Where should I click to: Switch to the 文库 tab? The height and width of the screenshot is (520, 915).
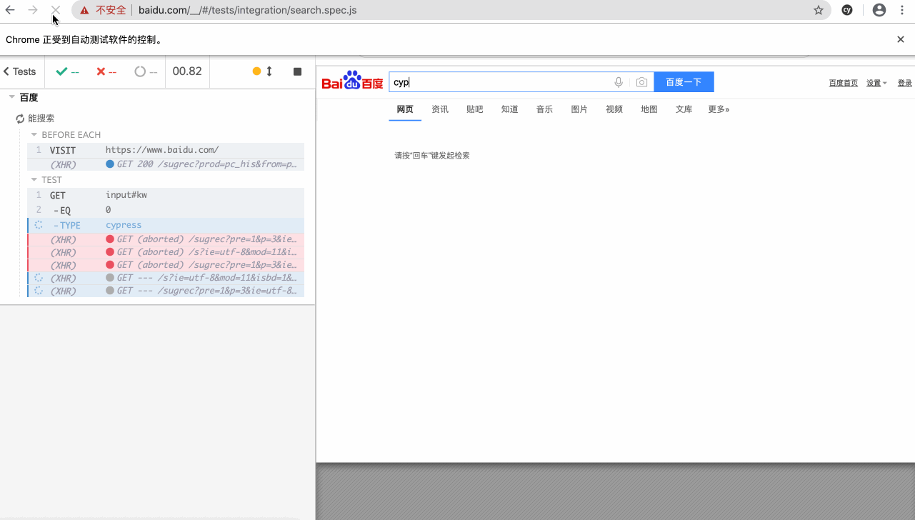pyautogui.click(x=684, y=109)
